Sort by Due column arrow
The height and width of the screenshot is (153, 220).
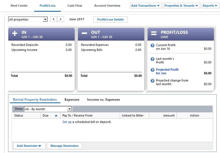tap(56, 115)
